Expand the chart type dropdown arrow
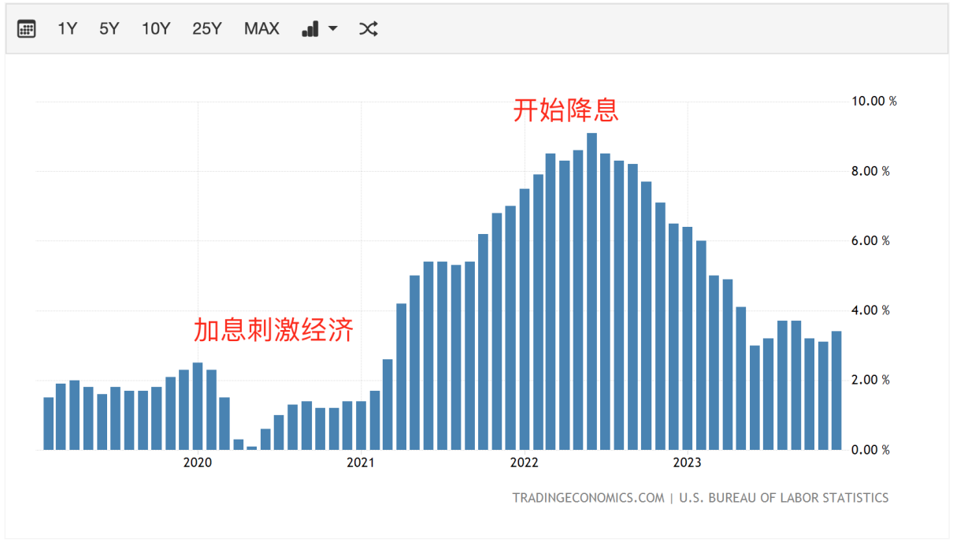953x542 pixels. [332, 29]
